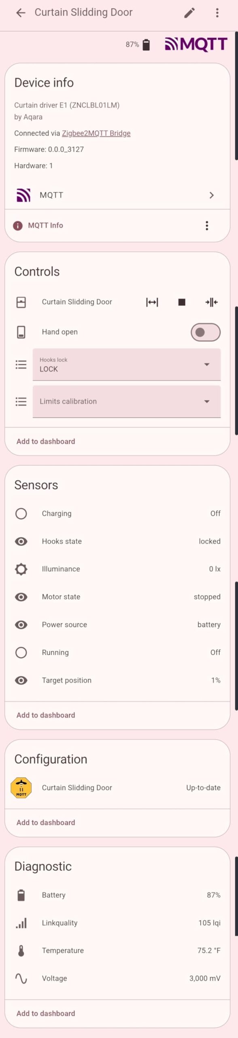
Task: Expand the MQTT row chevron in Device info
Action: [x=212, y=195]
